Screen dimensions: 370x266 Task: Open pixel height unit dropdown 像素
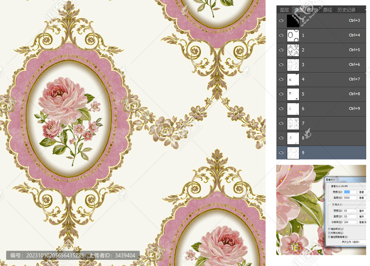(362, 198)
